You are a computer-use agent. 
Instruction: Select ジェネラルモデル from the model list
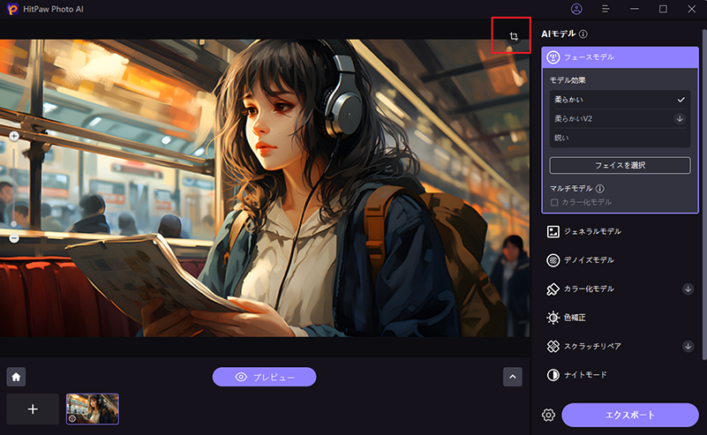click(593, 231)
